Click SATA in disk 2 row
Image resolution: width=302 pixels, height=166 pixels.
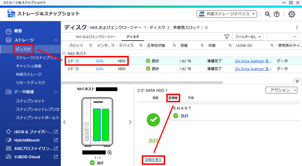(x=99, y=69)
